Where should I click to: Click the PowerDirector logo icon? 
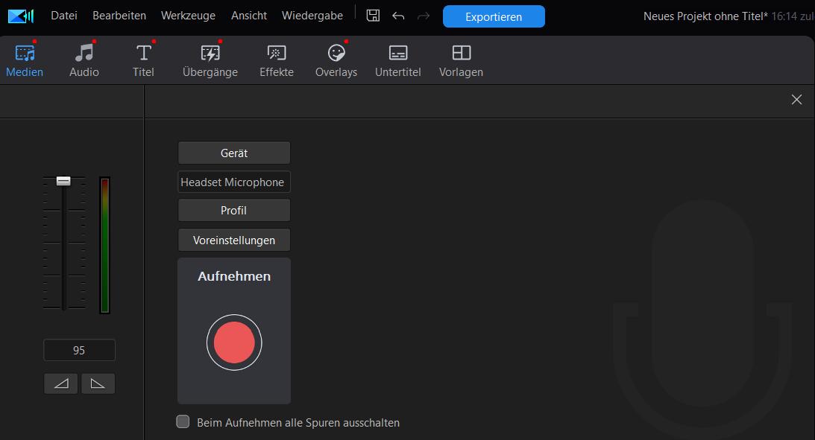click(21, 16)
